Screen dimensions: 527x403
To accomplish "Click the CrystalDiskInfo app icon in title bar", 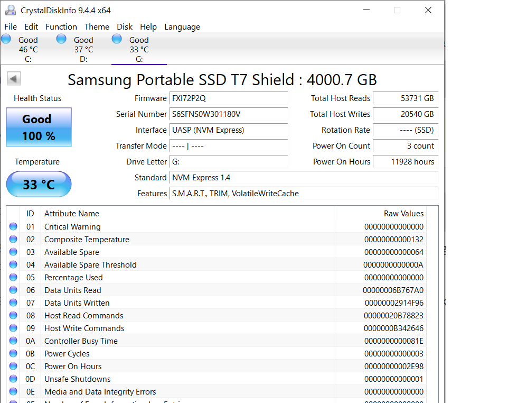I will point(10,10).
